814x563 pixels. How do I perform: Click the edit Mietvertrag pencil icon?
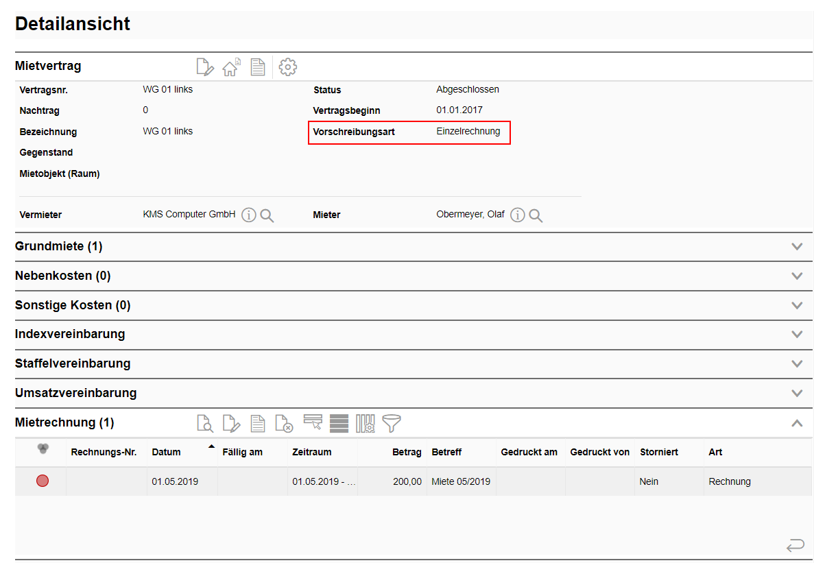point(205,67)
